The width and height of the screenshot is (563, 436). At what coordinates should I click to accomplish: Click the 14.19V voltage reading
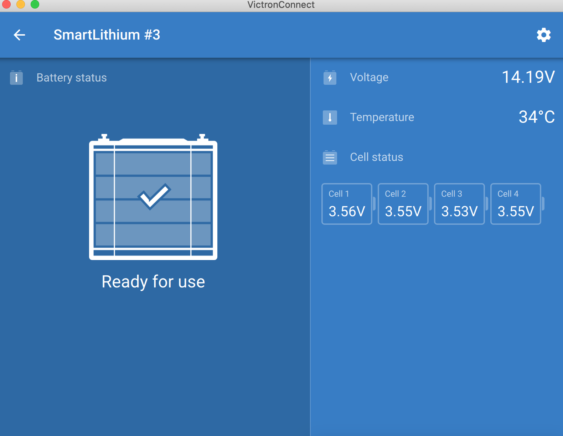528,77
